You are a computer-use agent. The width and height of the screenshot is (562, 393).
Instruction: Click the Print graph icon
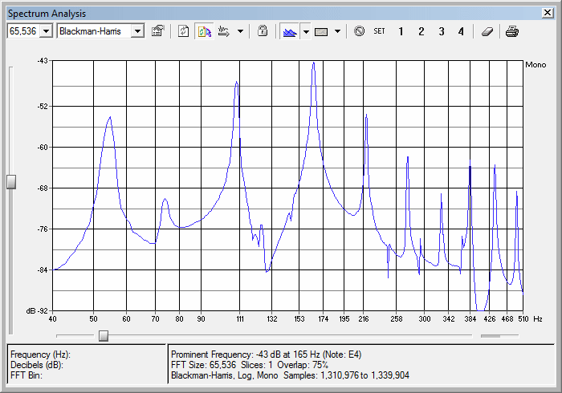(x=512, y=31)
